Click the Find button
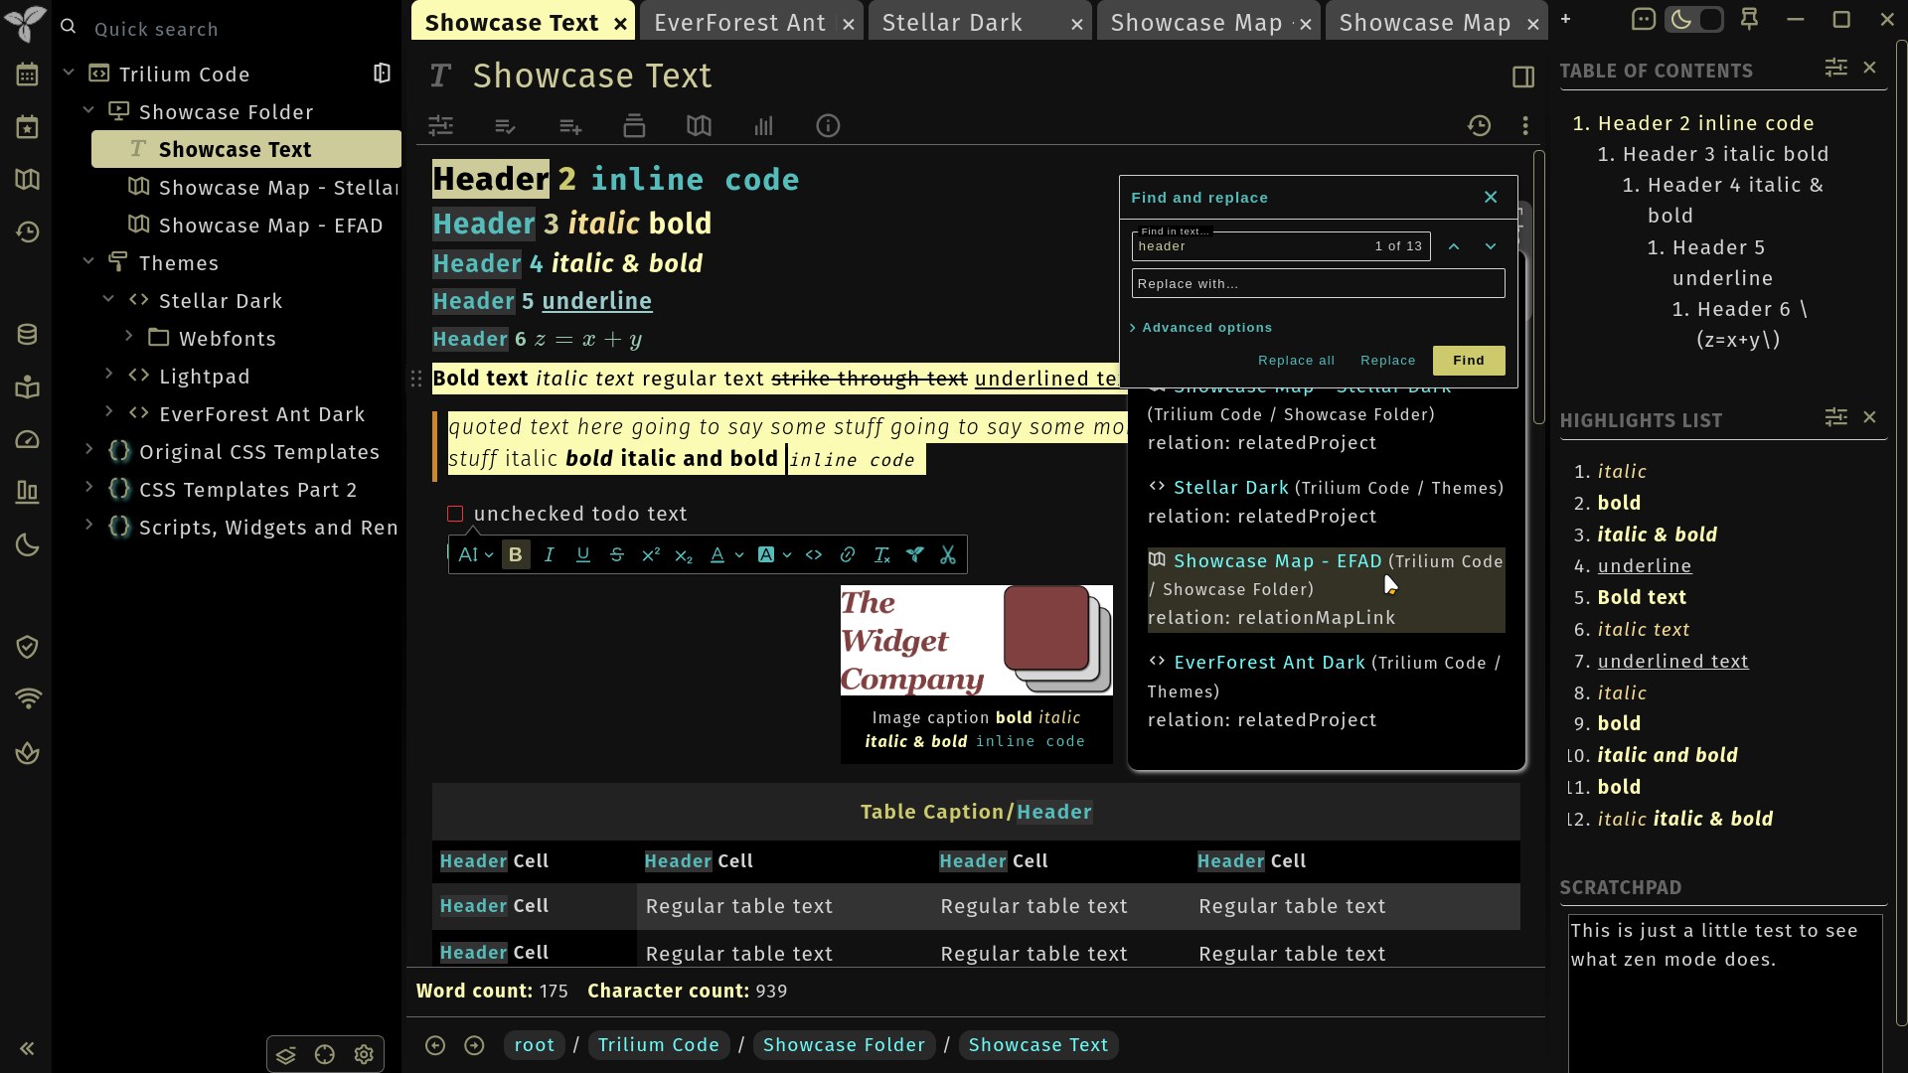Screen dimensions: 1908x1073 point(1469,361)
